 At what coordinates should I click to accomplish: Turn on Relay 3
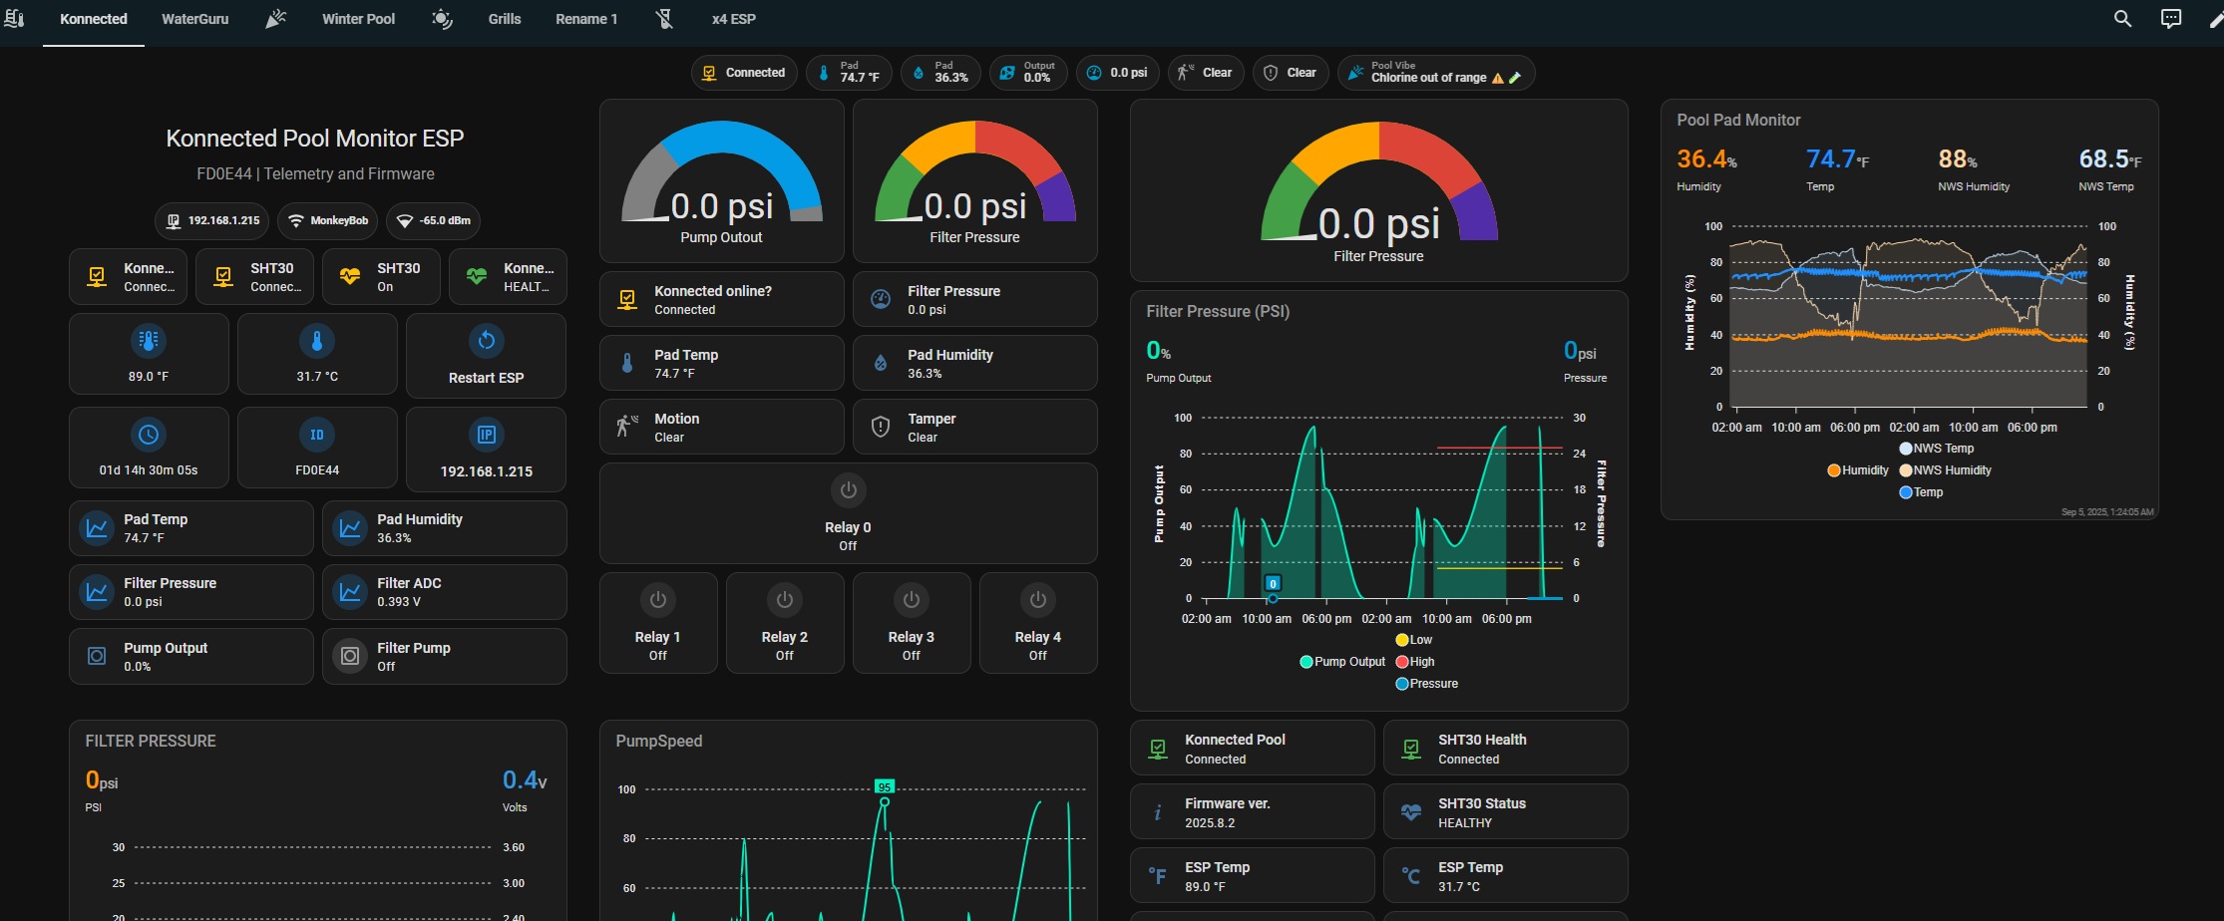tap(911, 600)
